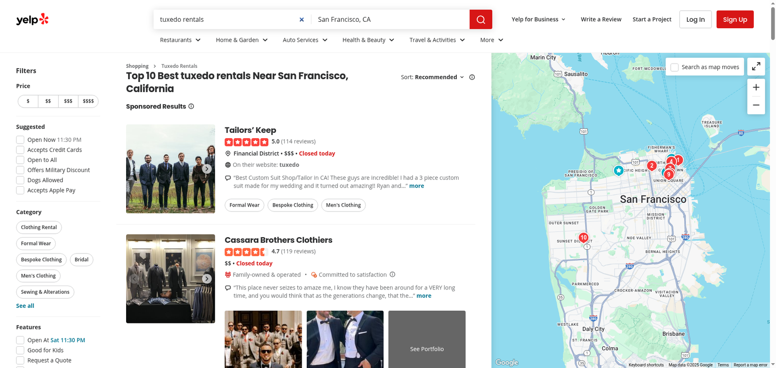Open info icon beside Committed to satisfaction

pyautogui.click(x=392, y=274)
